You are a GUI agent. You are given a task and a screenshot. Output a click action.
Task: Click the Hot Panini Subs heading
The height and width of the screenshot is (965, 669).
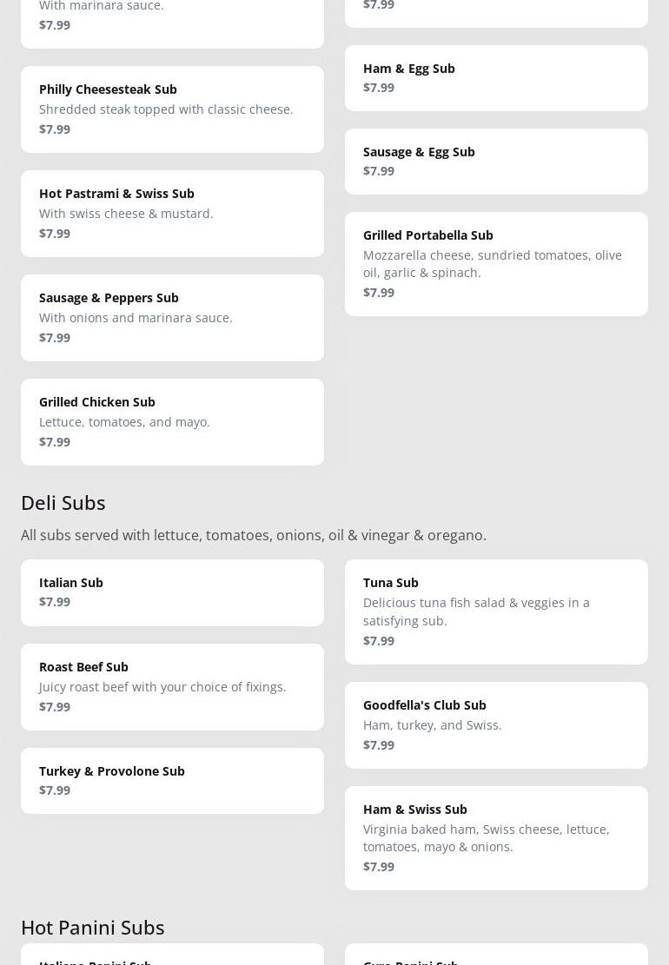coord(93,928)
